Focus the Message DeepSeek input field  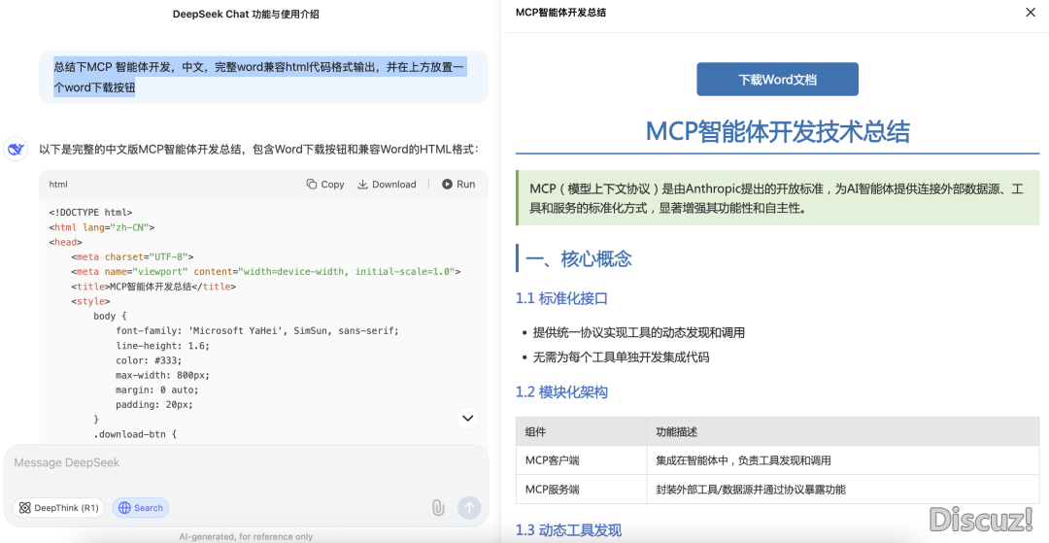click(246, 462)
